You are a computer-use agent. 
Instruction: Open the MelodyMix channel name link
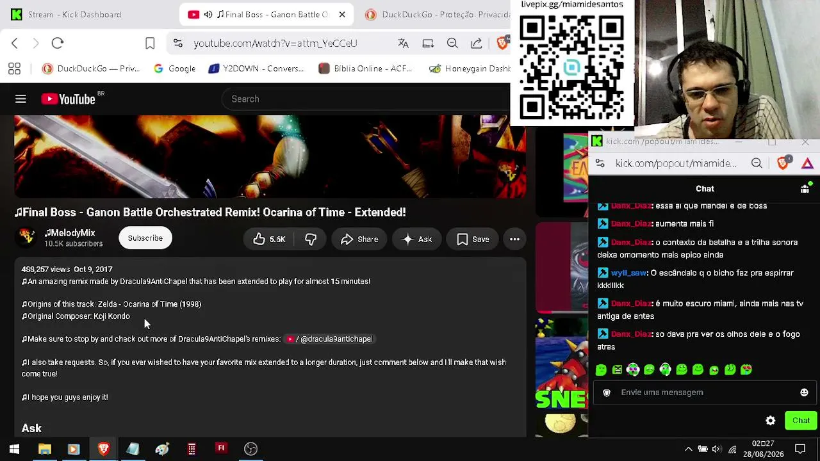click(70, 233)
